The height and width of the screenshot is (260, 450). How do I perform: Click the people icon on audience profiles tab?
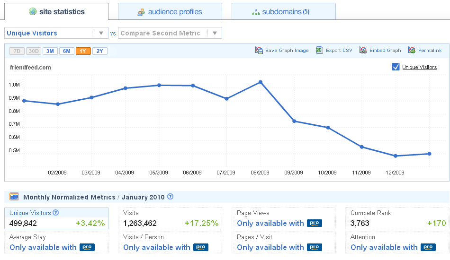click(x=141, y=12)
